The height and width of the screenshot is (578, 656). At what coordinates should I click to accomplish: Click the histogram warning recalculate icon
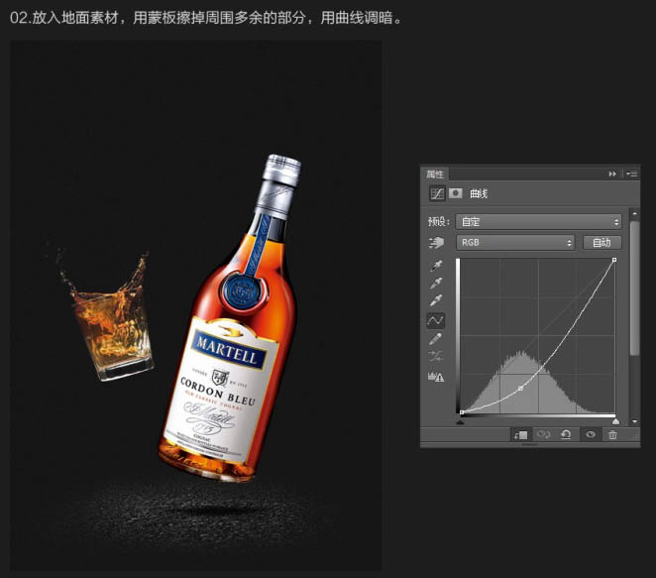click(436, 377)
